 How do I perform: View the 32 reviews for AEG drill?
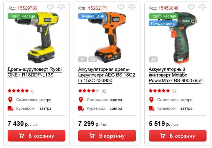(104, 91)
